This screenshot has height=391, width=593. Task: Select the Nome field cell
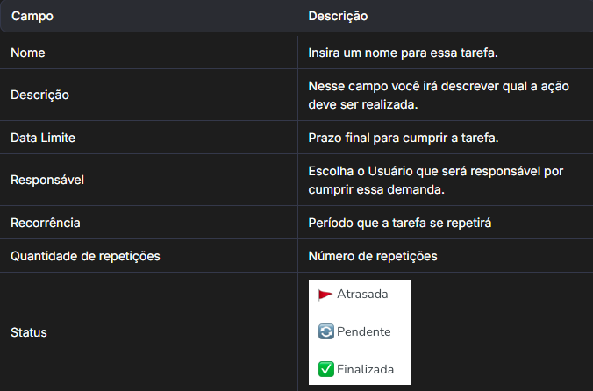(x=28, y=53)
